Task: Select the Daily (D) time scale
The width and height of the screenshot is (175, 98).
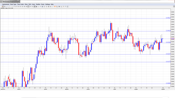Action: pyautogui.click(x=28, y=7)
